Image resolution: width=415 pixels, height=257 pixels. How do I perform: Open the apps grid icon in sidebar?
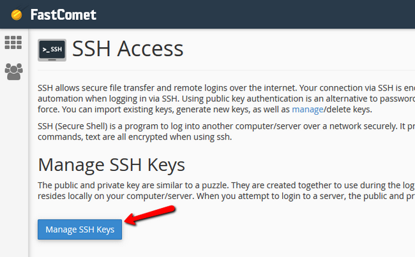click(13, 43)
